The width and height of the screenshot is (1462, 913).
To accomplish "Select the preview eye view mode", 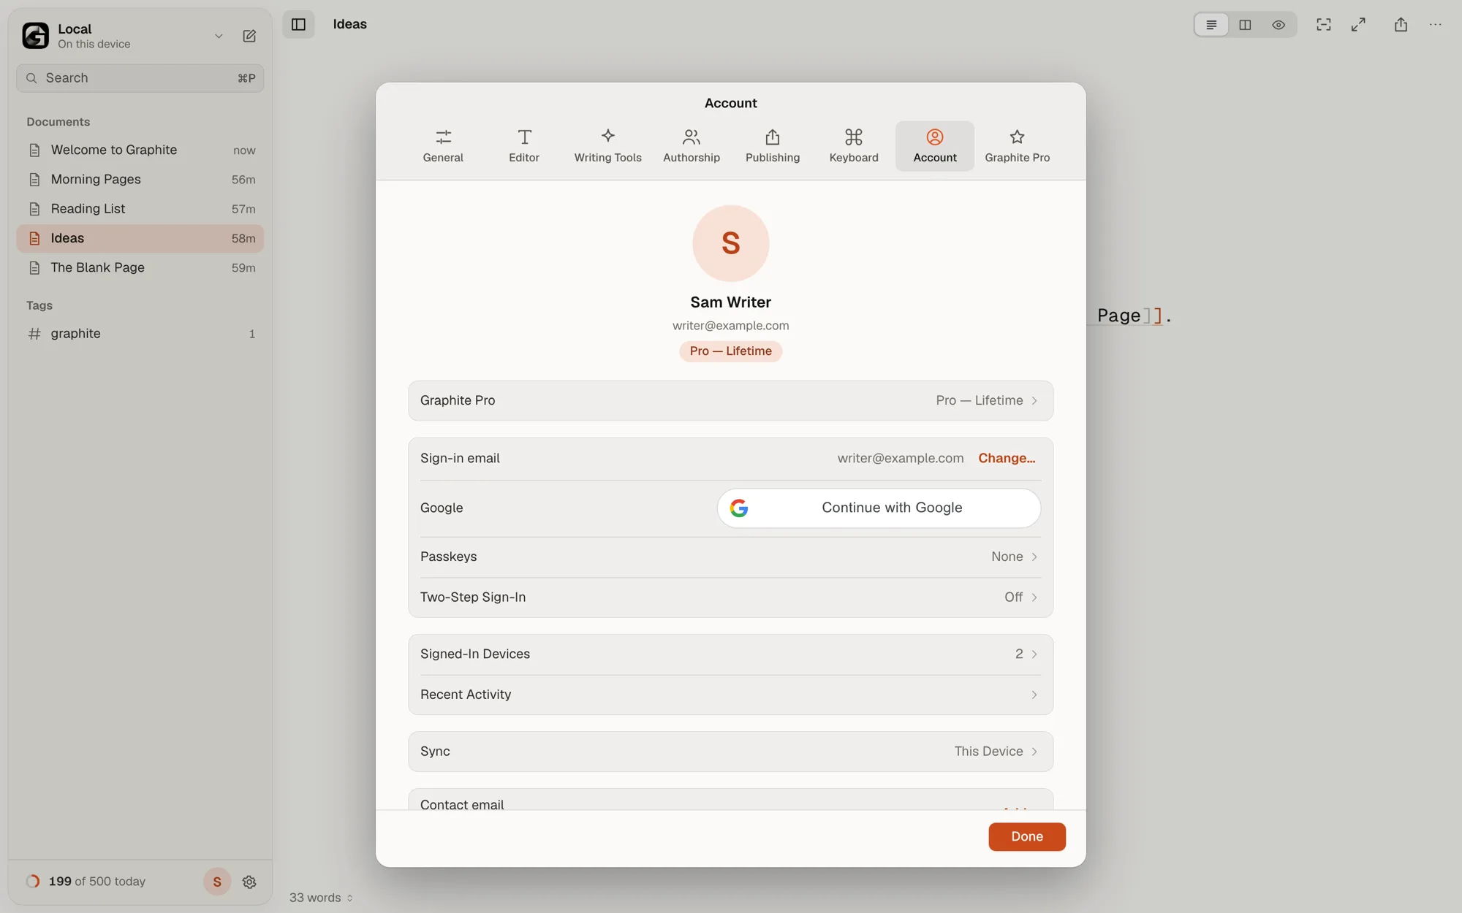I will tap(1279, 25).
